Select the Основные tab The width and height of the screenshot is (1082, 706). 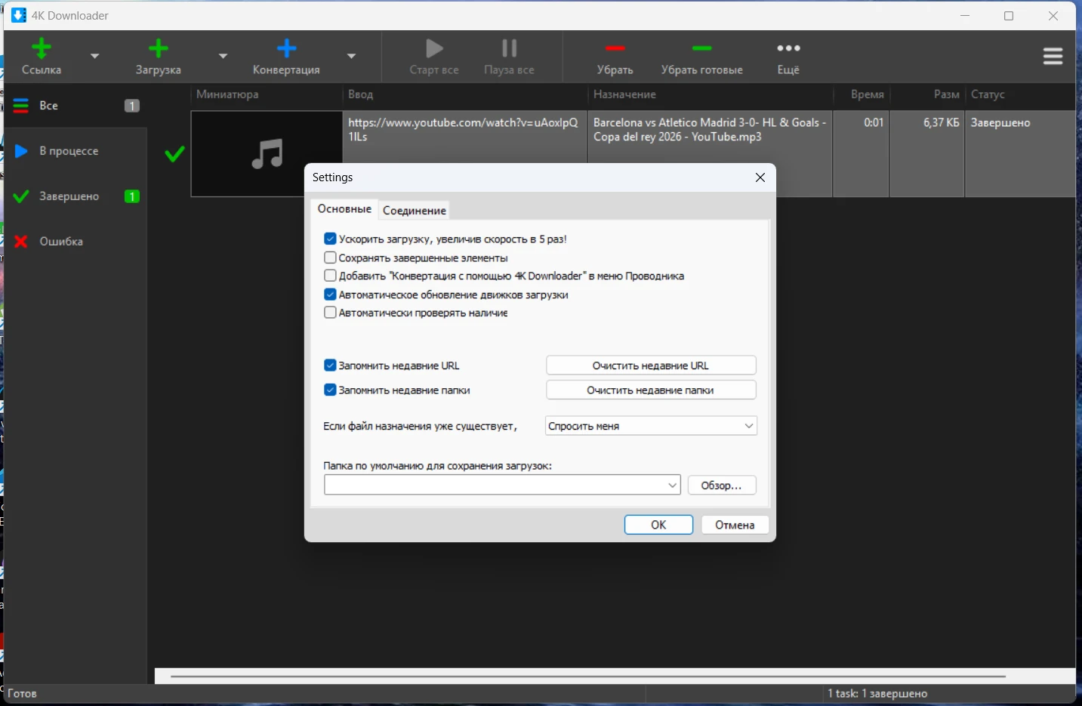344,209
